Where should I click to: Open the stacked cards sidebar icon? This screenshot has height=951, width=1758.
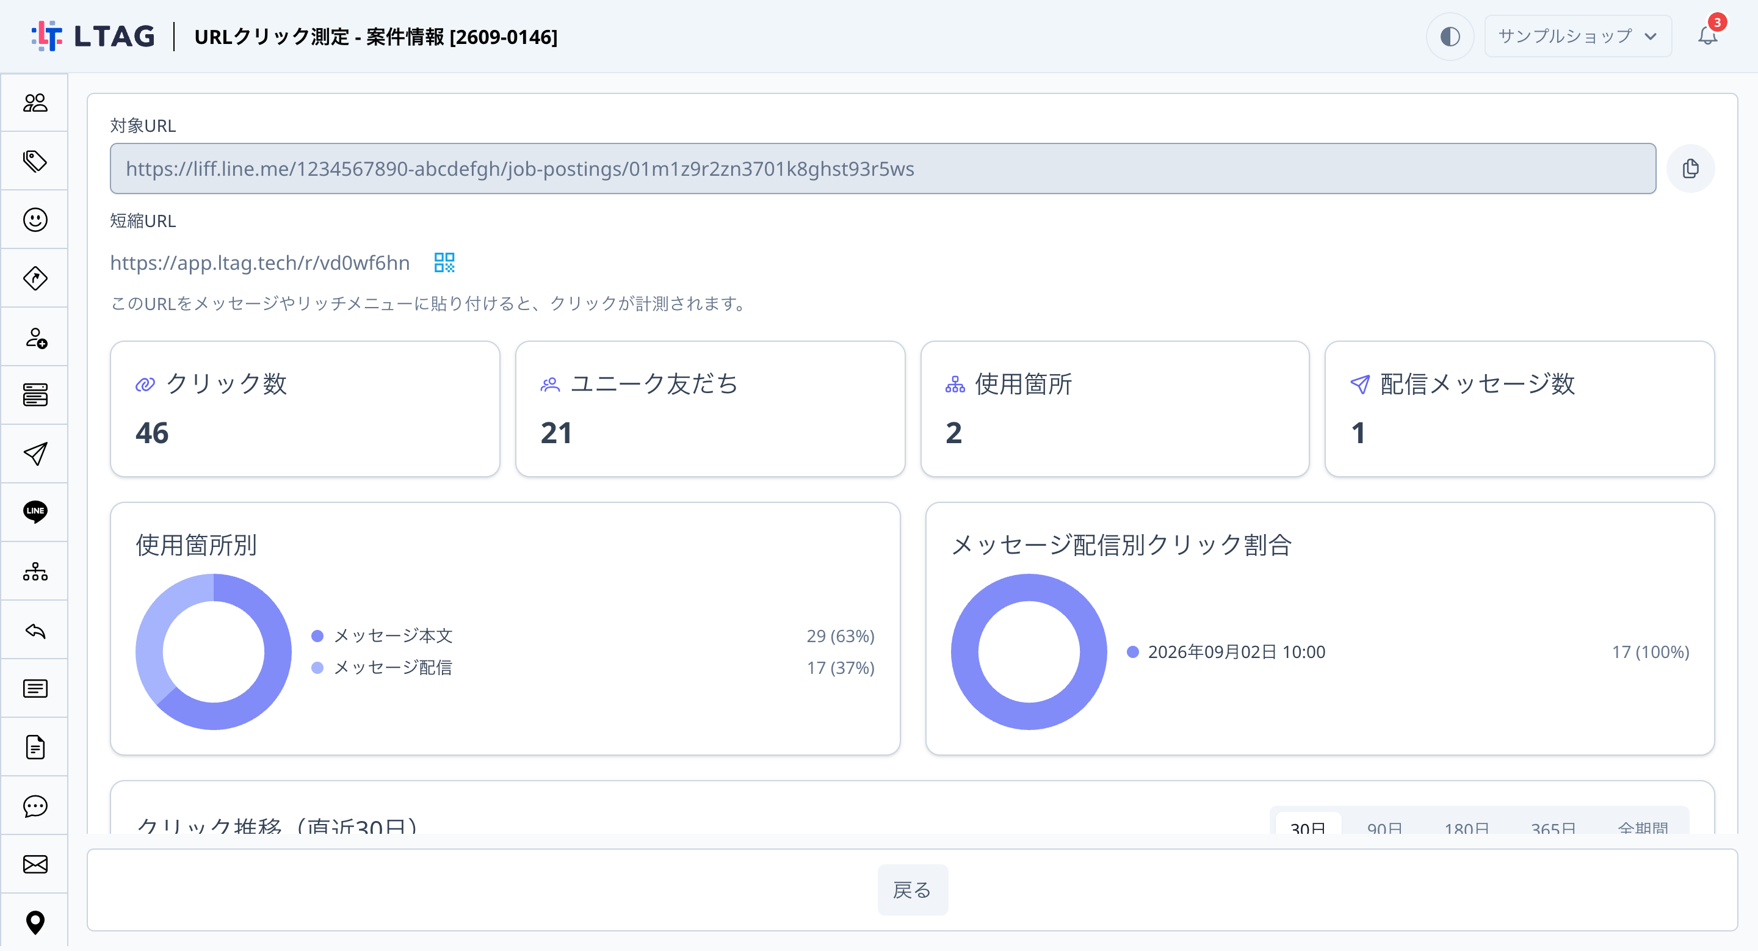click(35, 396)
